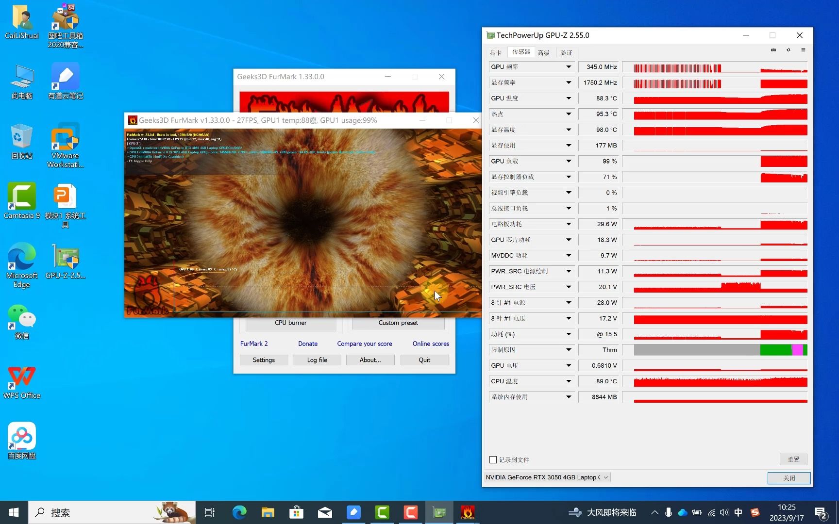Open File Explorer from taskbar

click(268, 512)
